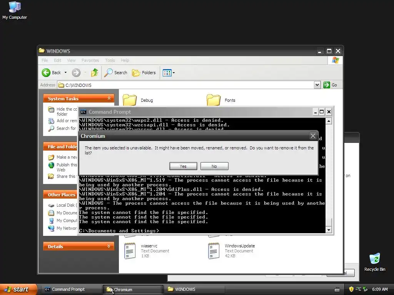This screenshot has height=295, width=394.
Task: Close the Chromium dialog with X
Action: pos(313,136)
